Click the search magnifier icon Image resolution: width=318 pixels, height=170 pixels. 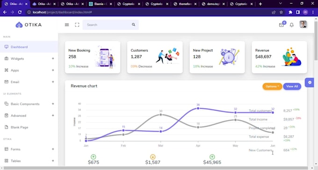click(133, 24)
